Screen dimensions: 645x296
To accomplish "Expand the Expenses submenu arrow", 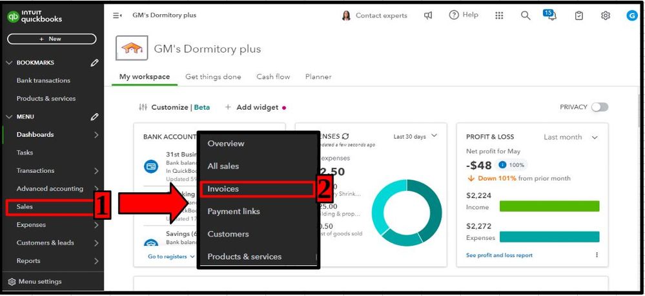I will pyautogui.click(x=96, y=225).
